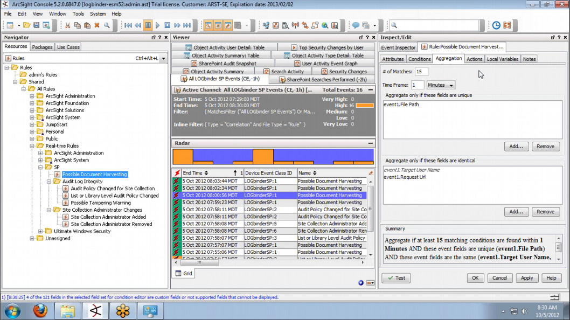Click the skip to end playback icon
This screenshot has width=570, height=320.
pos(187,25)
